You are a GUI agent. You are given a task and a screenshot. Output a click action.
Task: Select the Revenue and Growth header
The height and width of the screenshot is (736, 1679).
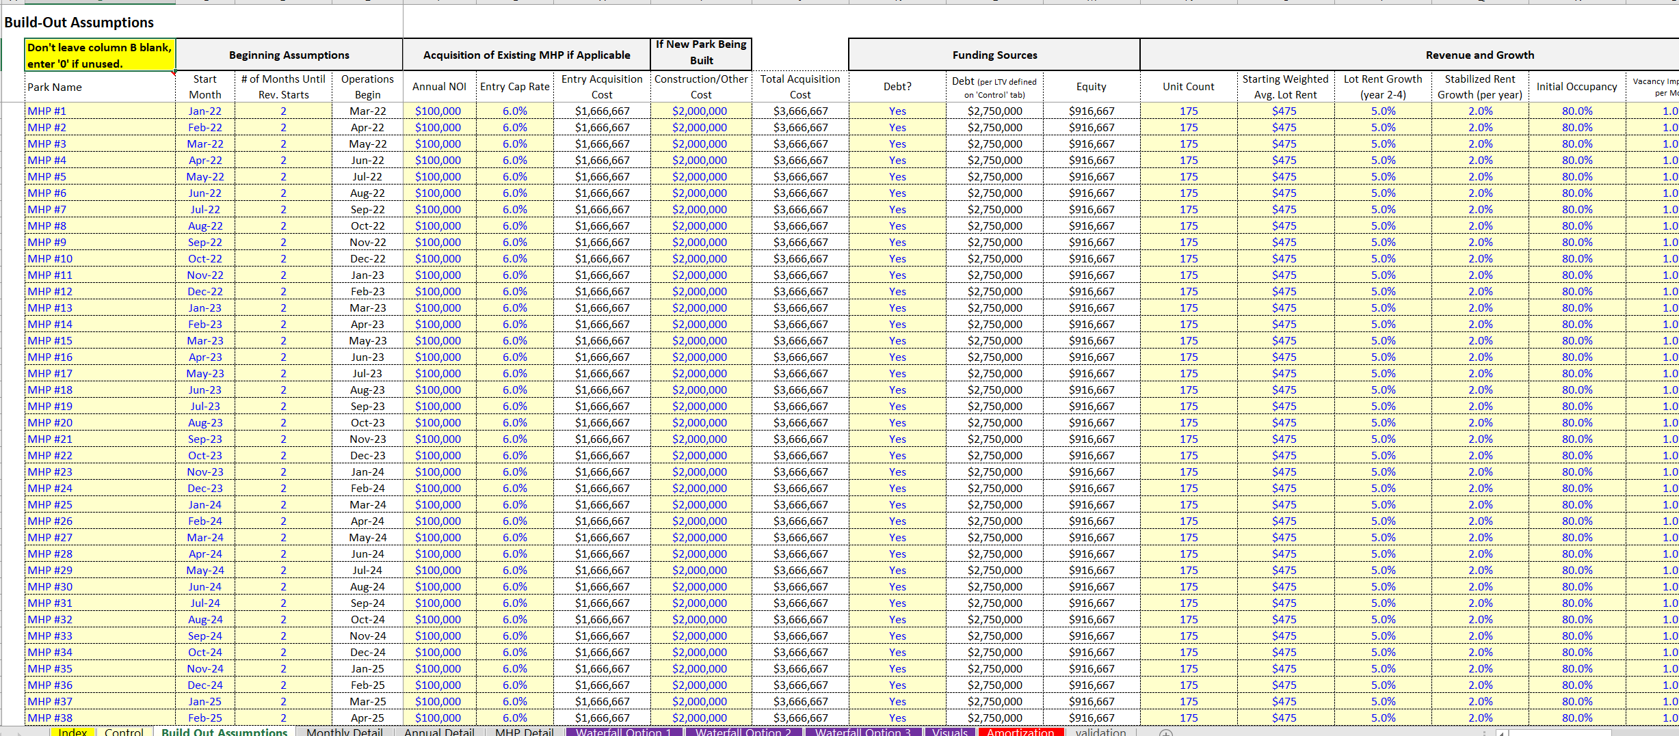point(1479,55)
